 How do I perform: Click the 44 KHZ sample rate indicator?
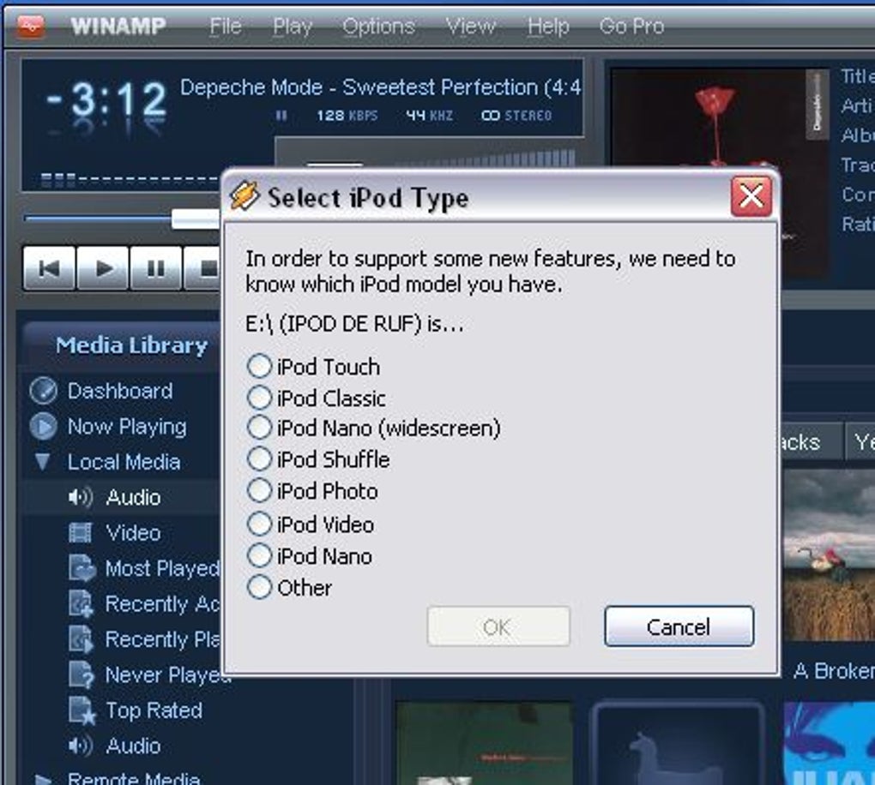tap(429, 116)
